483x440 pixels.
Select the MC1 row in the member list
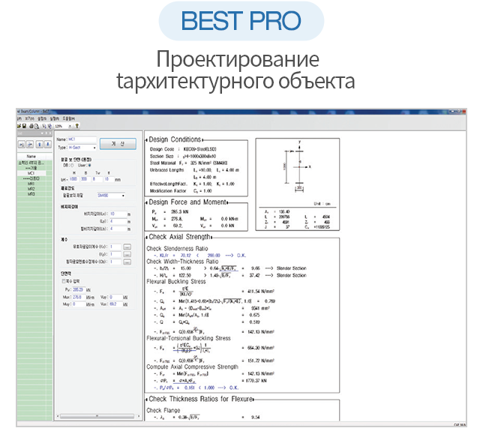click(x=31, y=173)
